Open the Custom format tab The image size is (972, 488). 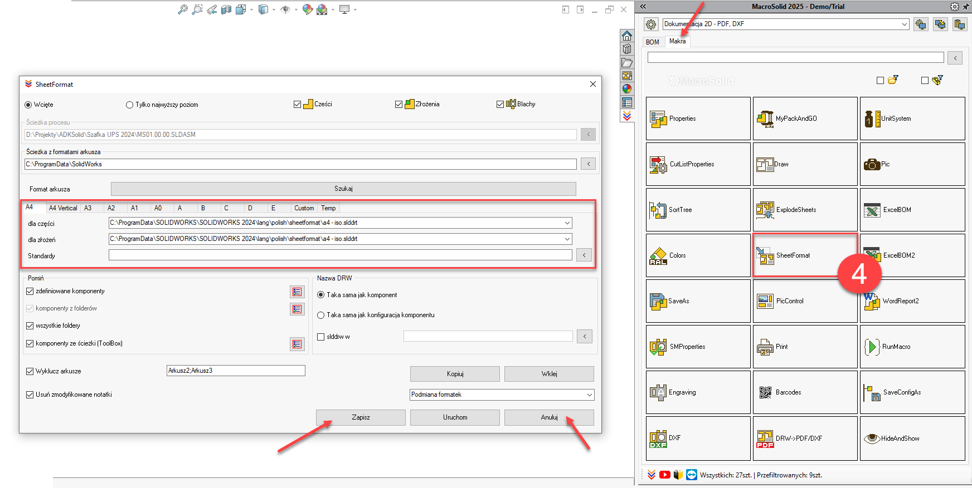click(x=304, y=208)
